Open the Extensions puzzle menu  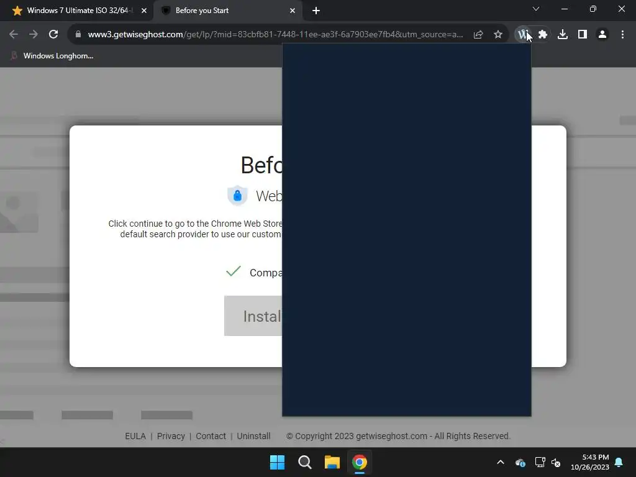(x=543, y=35)
